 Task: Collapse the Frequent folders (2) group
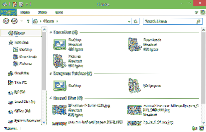(51, 73)
